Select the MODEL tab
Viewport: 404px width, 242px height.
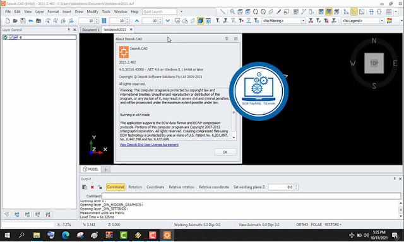(x=90, y=170)
